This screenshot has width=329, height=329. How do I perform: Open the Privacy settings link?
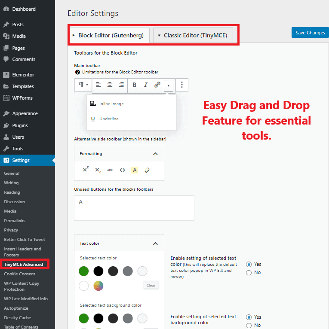11,230
